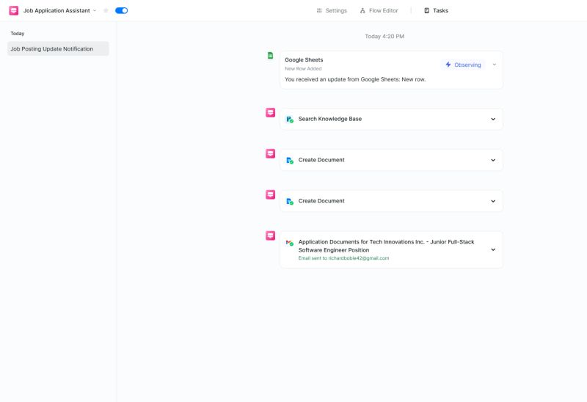Click the Search Knowledge Base step icon
The width and height of the screenshot is (587, 402).
(289, 119)
